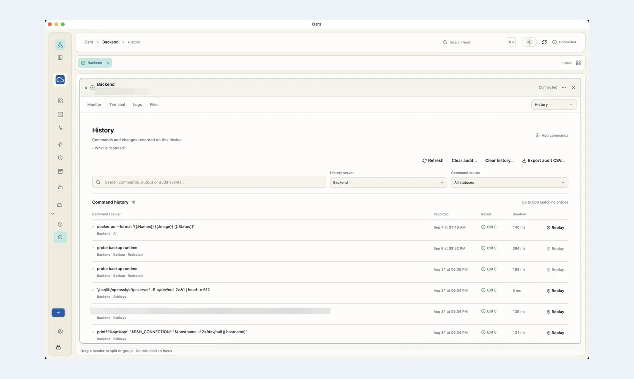
Task: Click the Refresh button
Action: 433,161
